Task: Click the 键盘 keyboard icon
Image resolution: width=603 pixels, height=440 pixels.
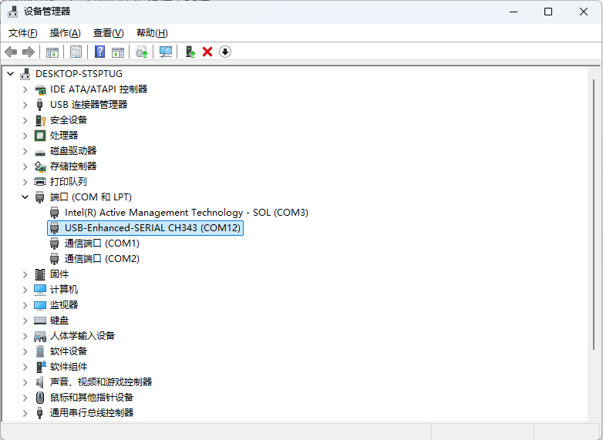Action: click(40, 320)
